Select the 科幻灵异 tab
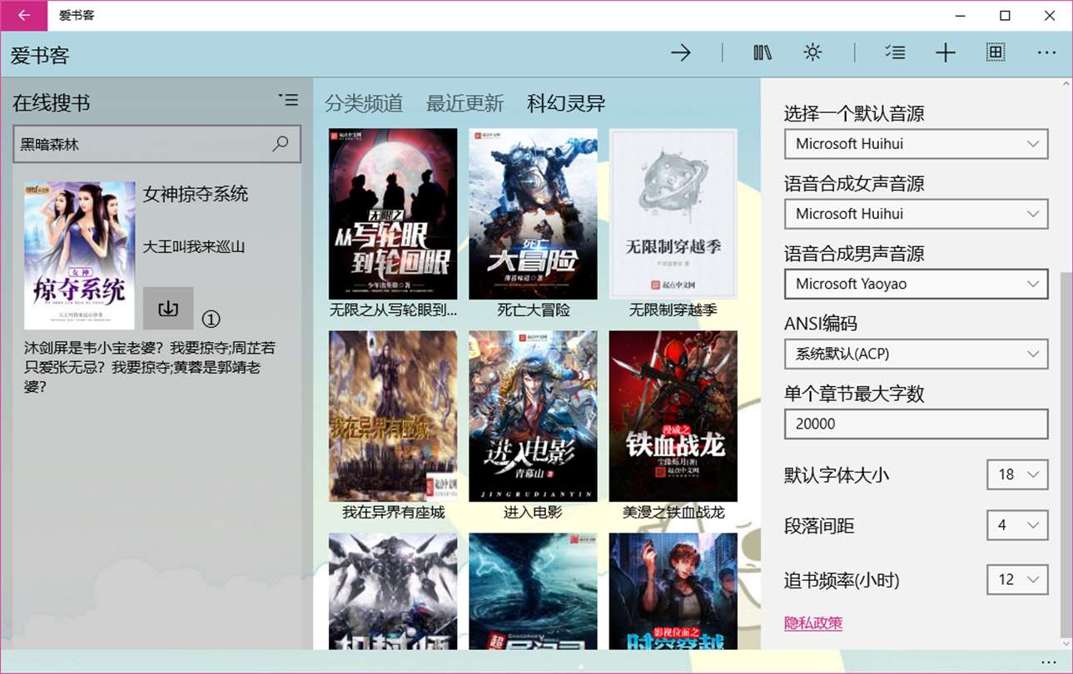This screenshot has height=674, width=1073. (566, 103)
